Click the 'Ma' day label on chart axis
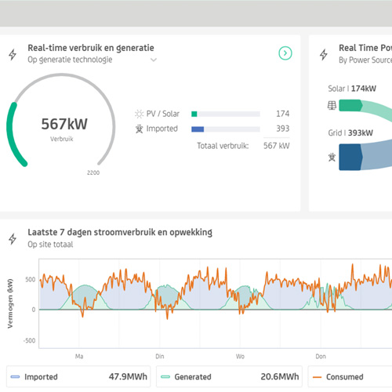The image size is (392, 392). [x=79, y=357]
